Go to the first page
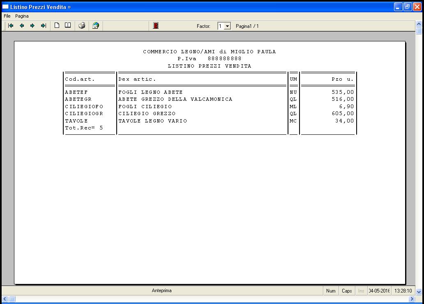 coord(11,26)
